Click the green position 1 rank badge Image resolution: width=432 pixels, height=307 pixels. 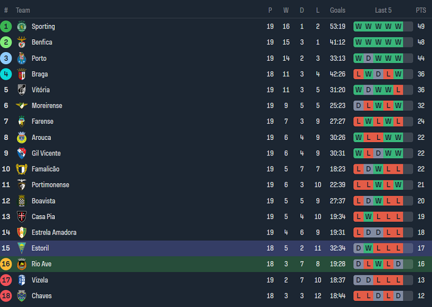(x=6, y=26)
